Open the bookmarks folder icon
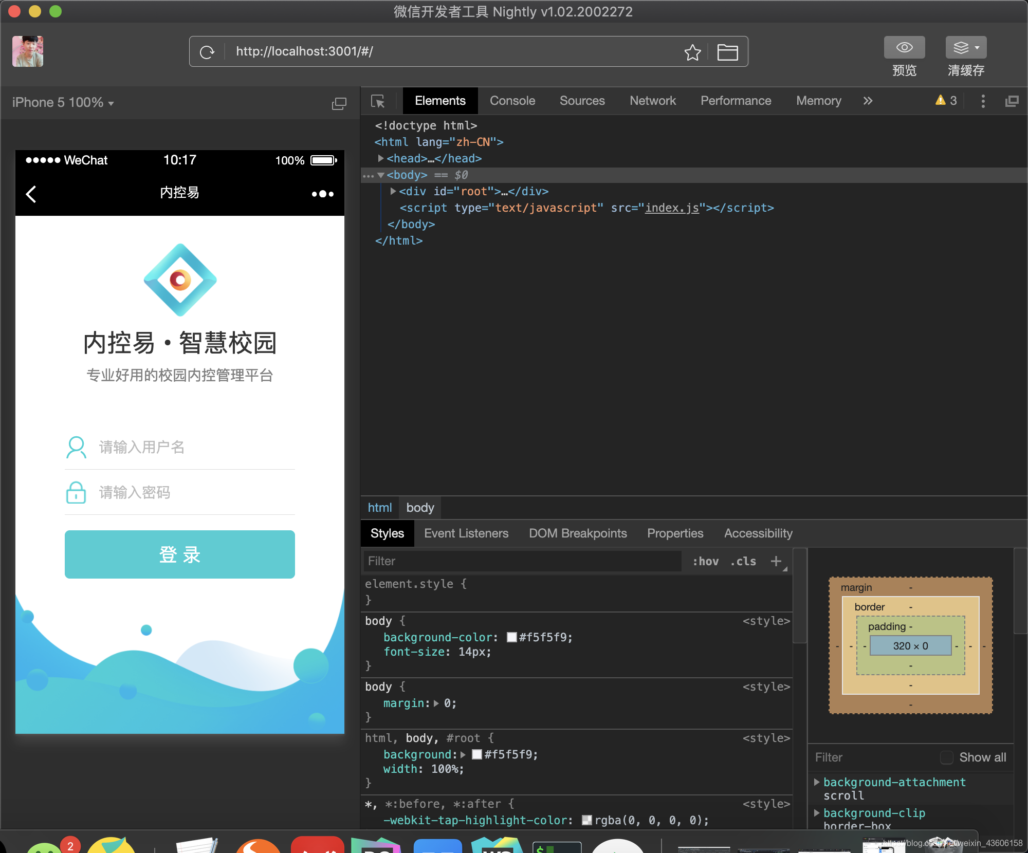Image resolution: width=1028 pixels, height=853 pixels. [727, 52]
